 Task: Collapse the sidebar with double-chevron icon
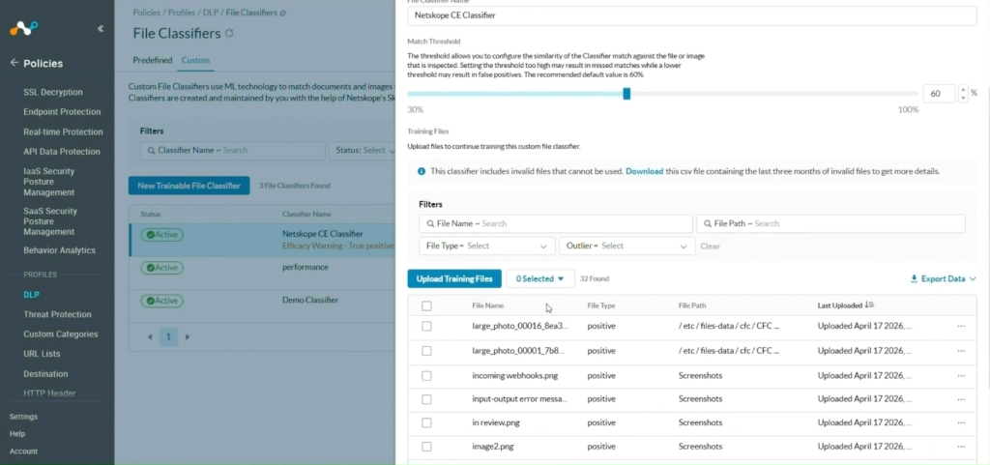(101, 28)
